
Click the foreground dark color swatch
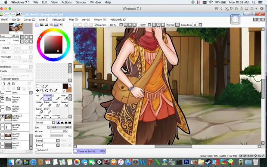pyautogui.click(x=65, y=86)
